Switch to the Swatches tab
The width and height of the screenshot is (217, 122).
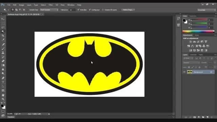[193, 16]
